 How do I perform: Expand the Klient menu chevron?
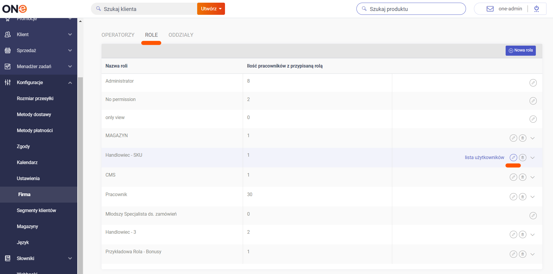[x=70, y=34]
